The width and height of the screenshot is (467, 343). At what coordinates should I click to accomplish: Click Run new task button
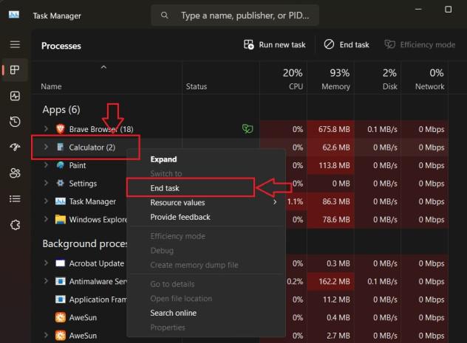(274, 44)
